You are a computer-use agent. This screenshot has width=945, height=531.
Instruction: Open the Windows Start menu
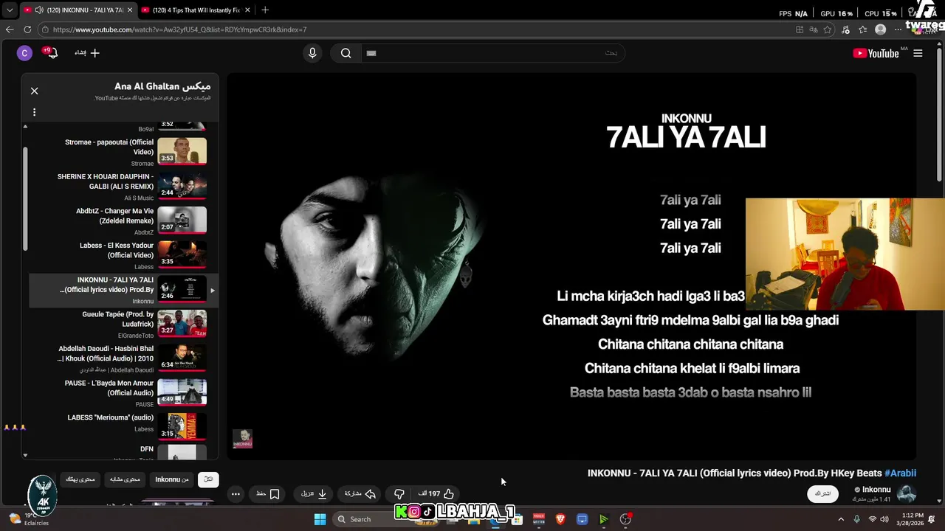pos(320,519)
